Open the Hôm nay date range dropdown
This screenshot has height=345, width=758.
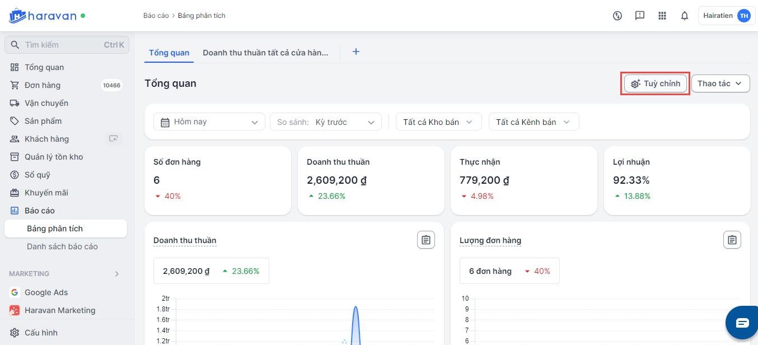209,122
